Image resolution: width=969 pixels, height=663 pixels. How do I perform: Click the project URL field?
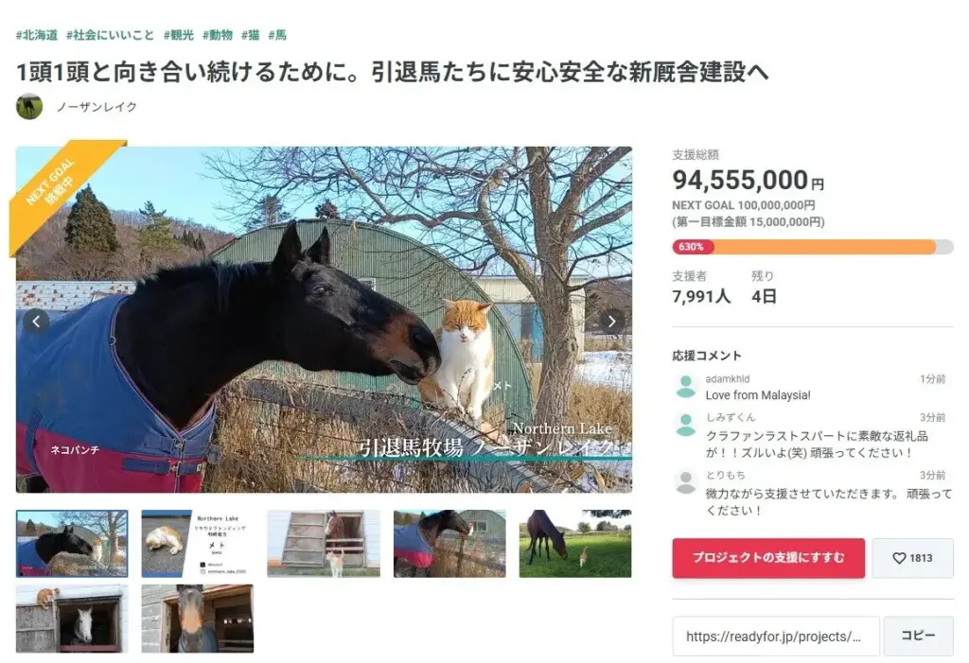[x=776, y=636]
